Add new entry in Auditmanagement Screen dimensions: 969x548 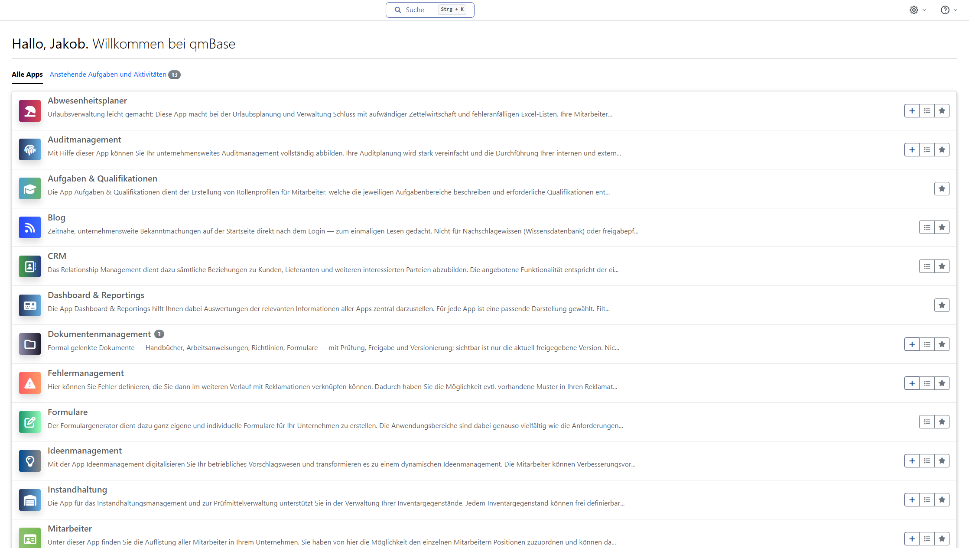[x=912, y=150]
